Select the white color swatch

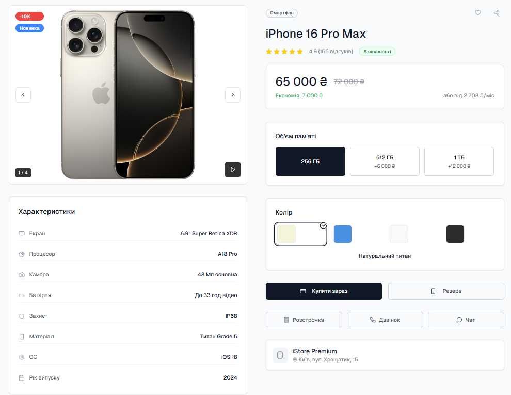pos(399,234)
